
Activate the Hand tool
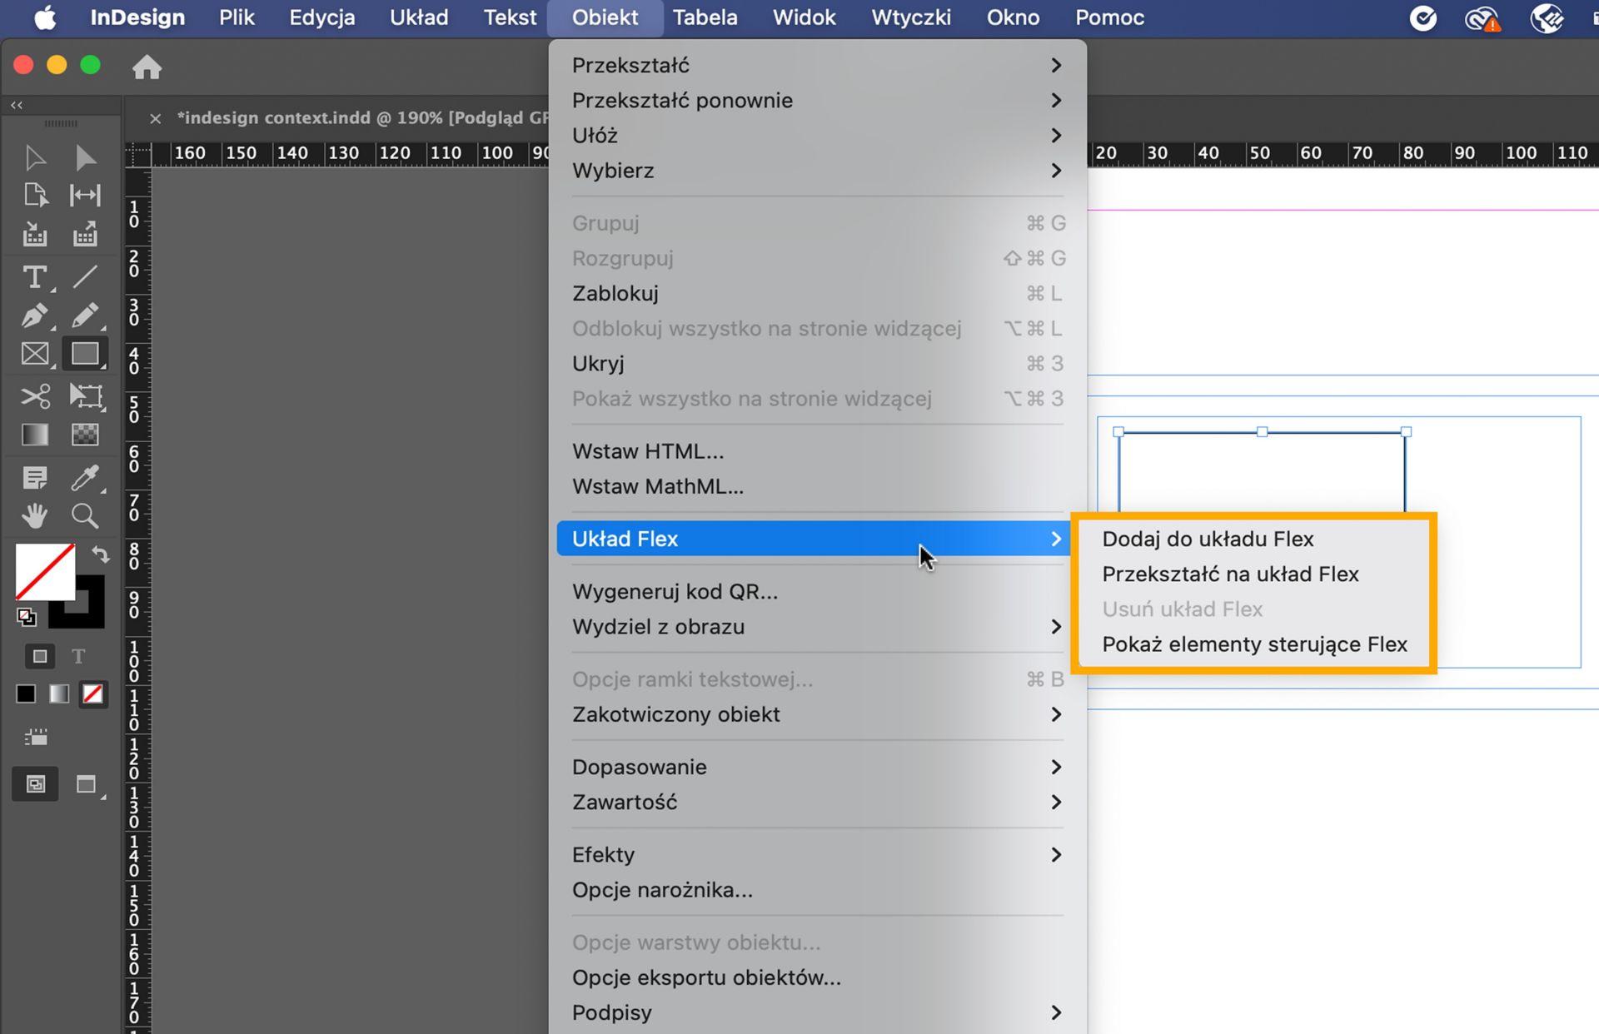(34, 516)
